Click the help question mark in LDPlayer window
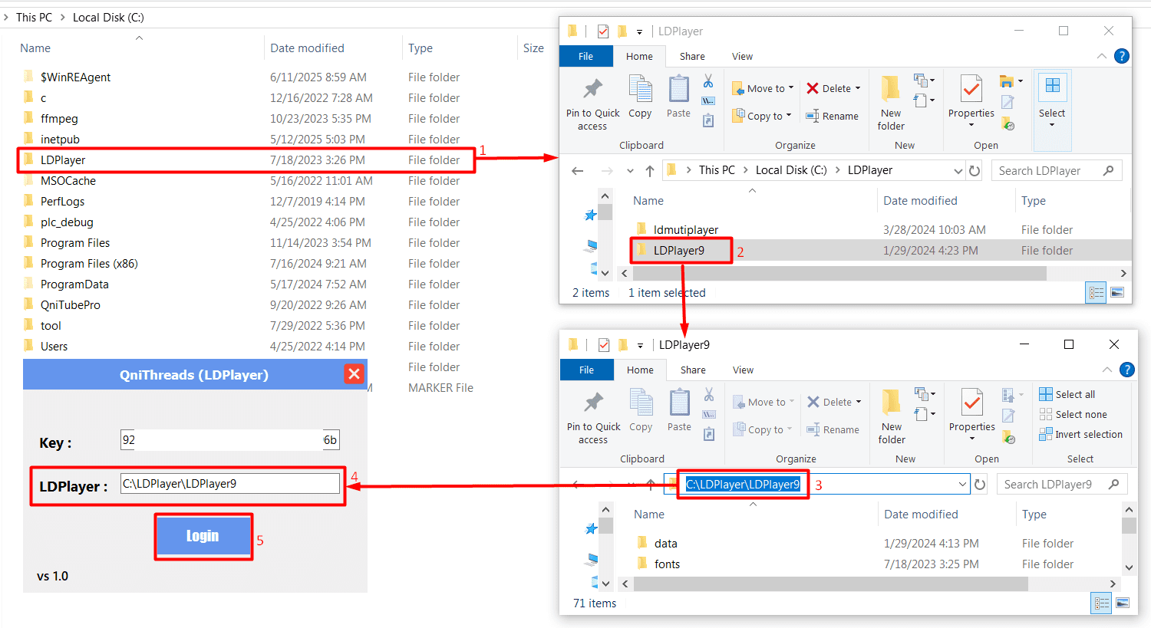This screenshot has height=628, width=1151. [x=1121, y=56]
